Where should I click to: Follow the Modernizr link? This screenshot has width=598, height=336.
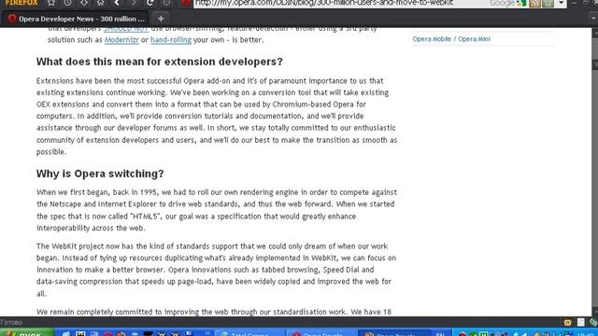point(121,39)
